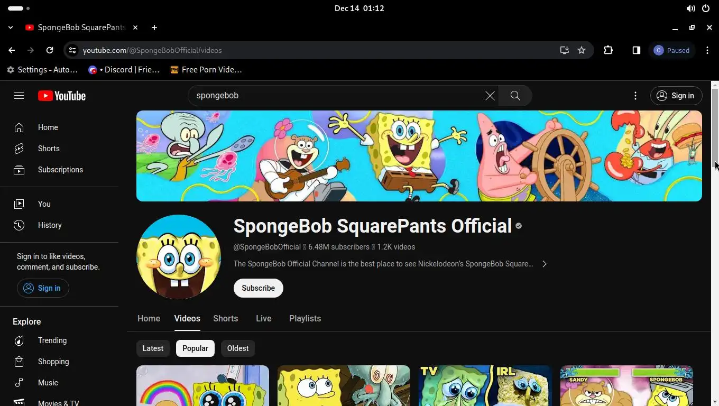Click the magnifier search button
Screen dimensions: 719x406
[515, 96]
